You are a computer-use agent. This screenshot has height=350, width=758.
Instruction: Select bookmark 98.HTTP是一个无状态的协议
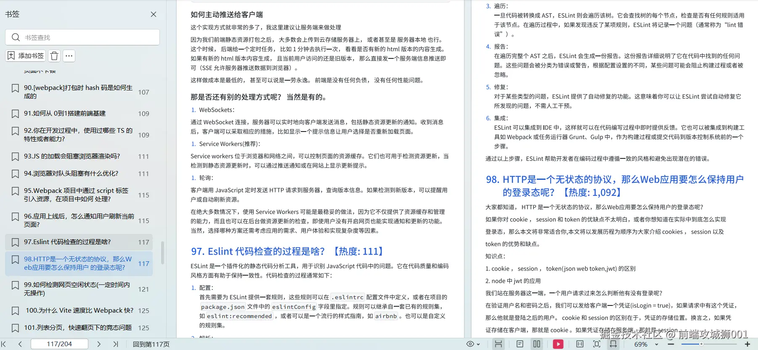pyautogui.click(x=79, y=263)
